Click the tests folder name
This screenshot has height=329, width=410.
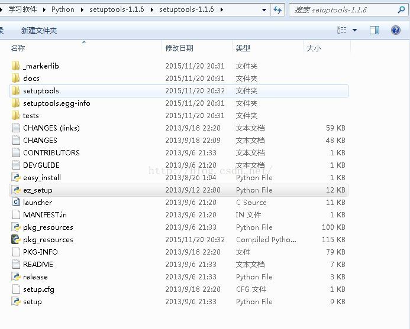click(31, 115)
